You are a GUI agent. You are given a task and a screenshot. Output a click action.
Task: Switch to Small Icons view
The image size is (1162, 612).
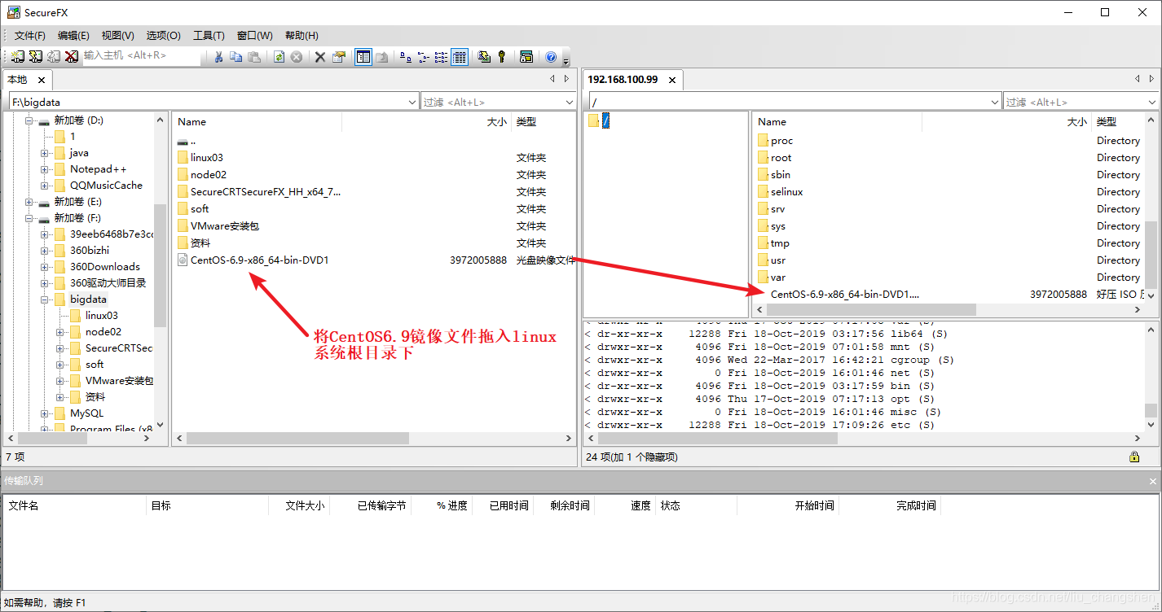423,56
